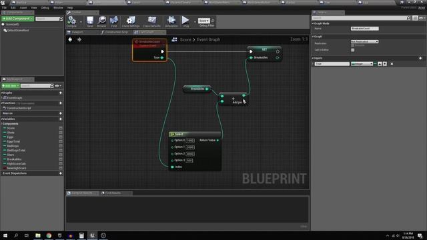This screenshot has height=240, width=427.
Task: Click the Name field in Graph Node
Action: [x=365, y=29]
